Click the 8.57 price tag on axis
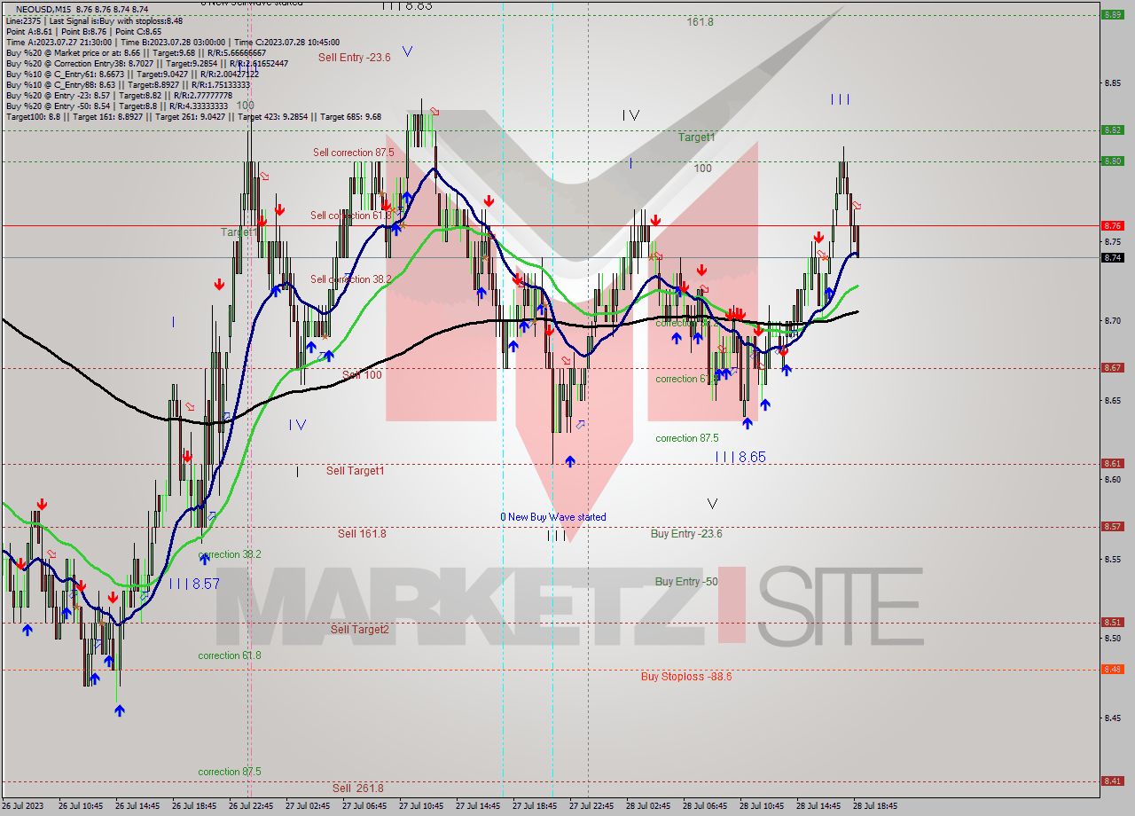This screenshot has height=816, width=1135. 1112,527
